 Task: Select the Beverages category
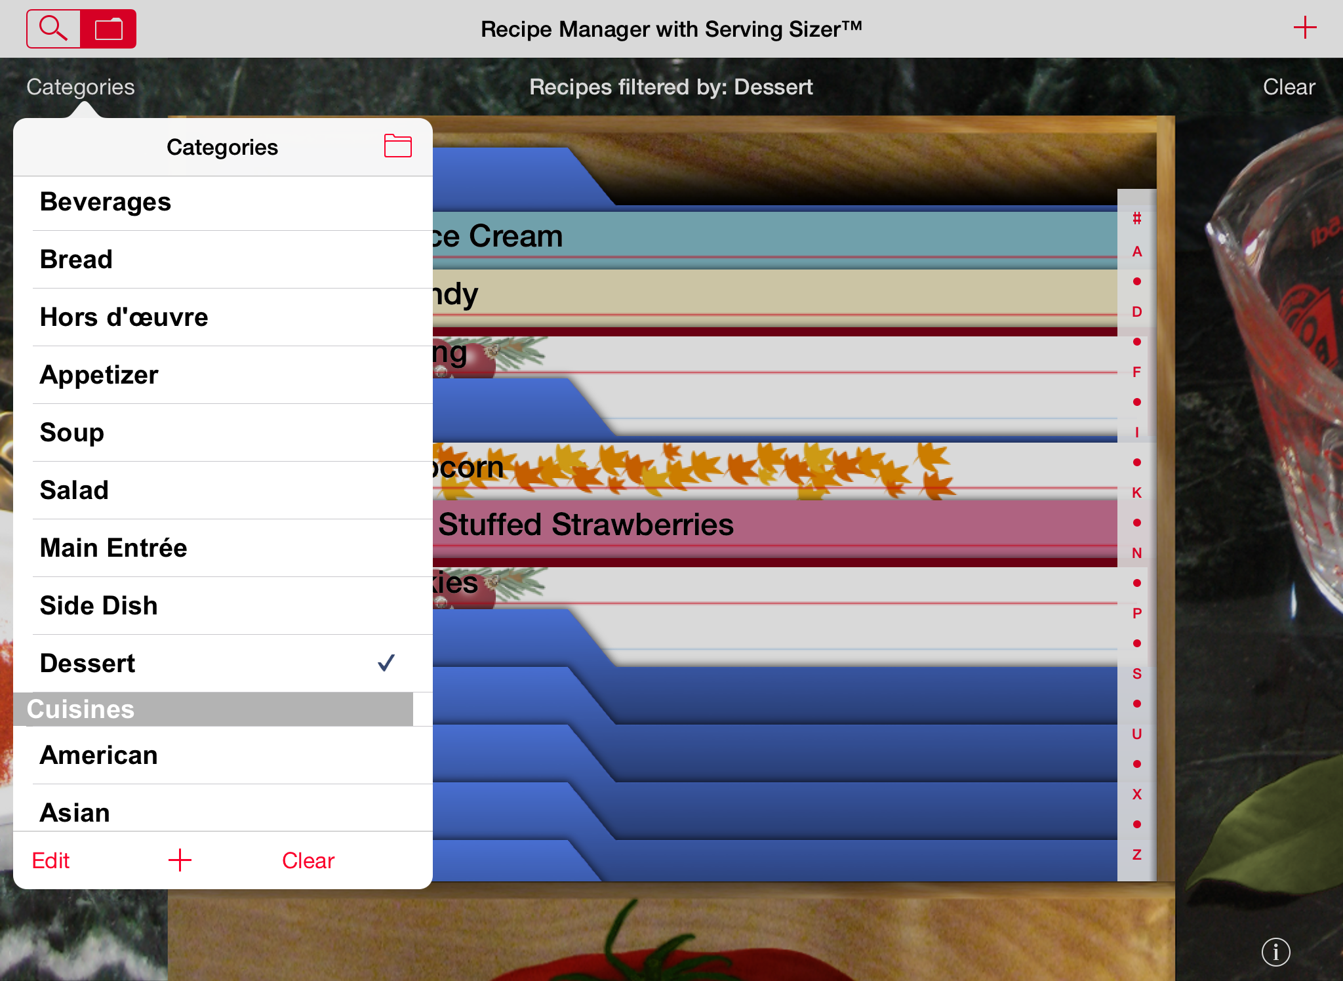point(105,202)
